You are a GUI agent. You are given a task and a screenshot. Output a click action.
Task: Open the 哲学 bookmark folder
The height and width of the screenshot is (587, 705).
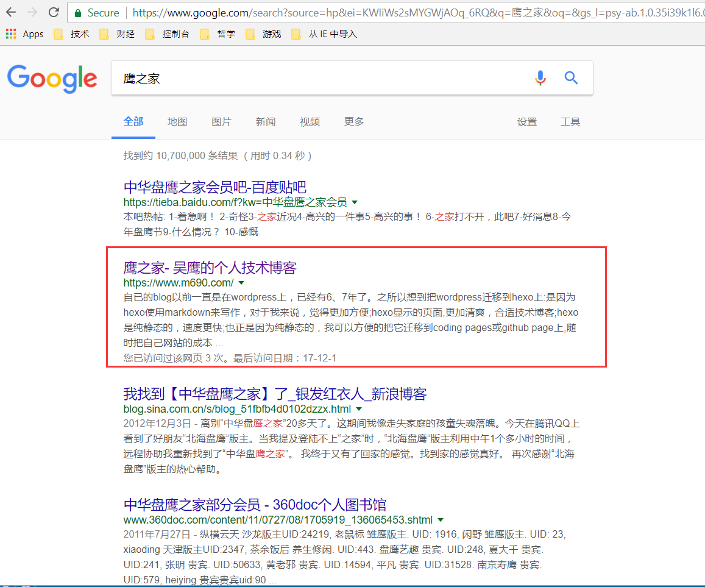tap(218, 34)
